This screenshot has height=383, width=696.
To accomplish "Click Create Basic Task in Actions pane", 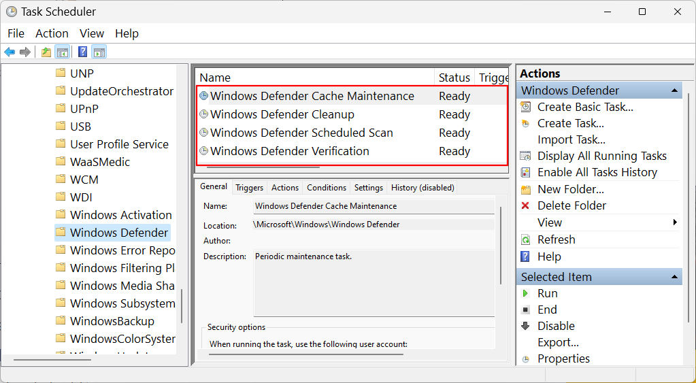I will [584, 107].
